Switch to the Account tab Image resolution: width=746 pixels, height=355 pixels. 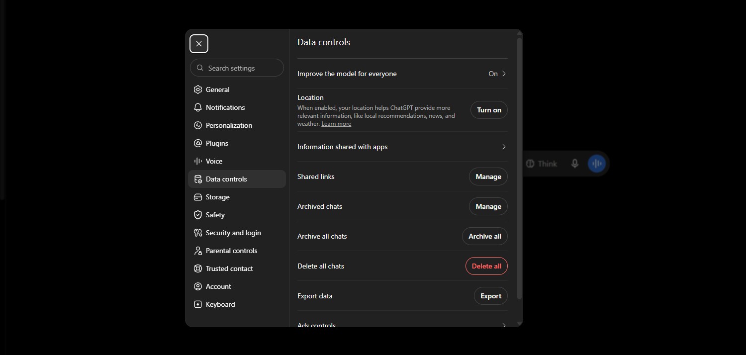tap(237, 286)
